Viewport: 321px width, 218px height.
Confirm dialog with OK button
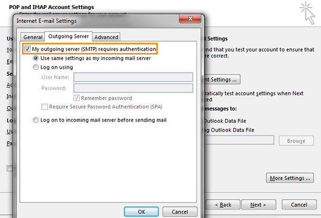[141, 212]
